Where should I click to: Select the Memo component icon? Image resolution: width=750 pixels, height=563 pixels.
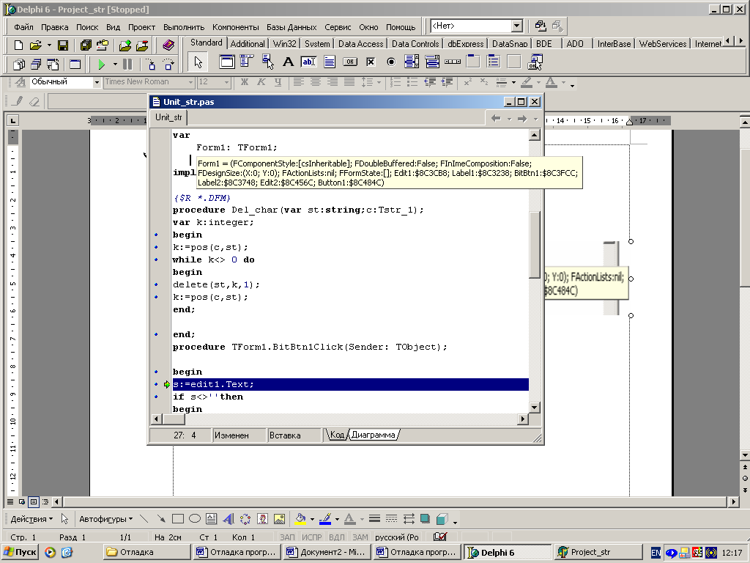pyautogui.click(x=329, y=62)
